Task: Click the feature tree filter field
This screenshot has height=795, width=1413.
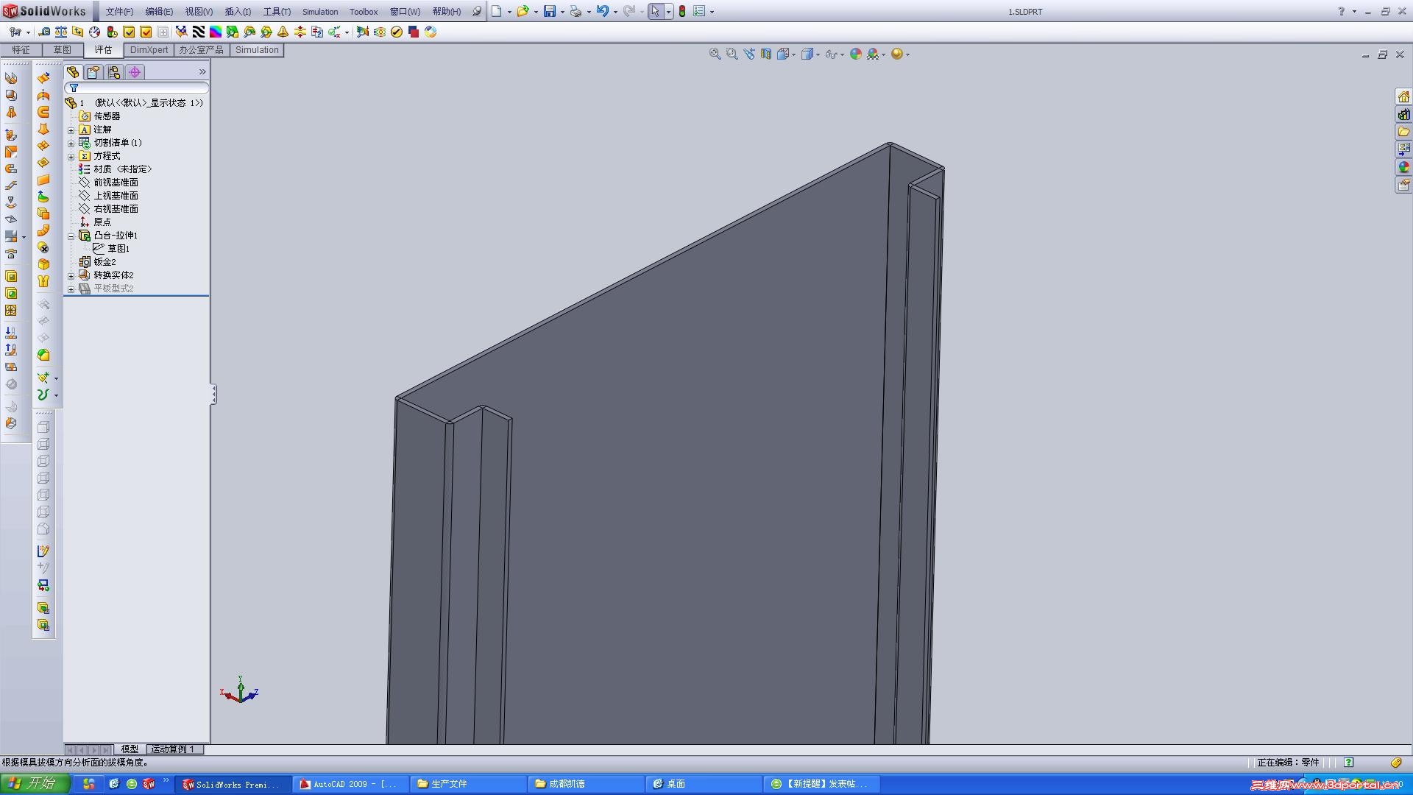Action: point(140,88)
